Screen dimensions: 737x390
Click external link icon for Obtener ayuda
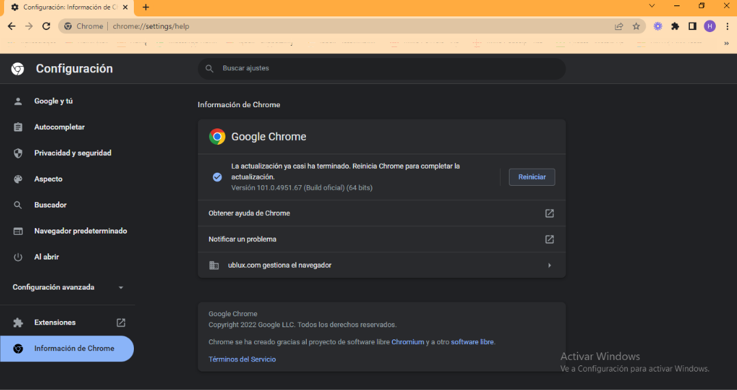[x=549, y=213]
